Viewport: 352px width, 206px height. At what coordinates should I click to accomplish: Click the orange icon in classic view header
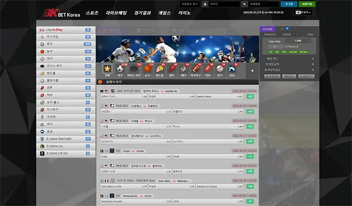(x=100, y=82)
